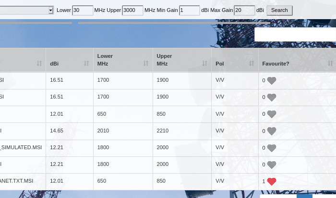Screen dimensions: 336x198
Task: Focus the Min Gain input field
Action: (190, 10)
